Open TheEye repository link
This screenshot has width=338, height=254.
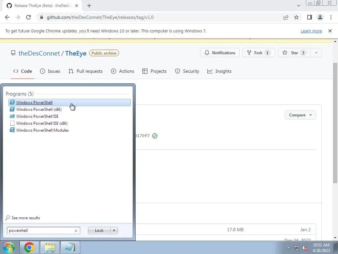pyautogui.click(x=76, y=53)
